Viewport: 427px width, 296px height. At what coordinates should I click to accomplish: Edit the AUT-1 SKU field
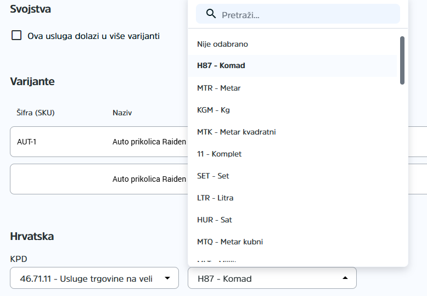point(55,142)
